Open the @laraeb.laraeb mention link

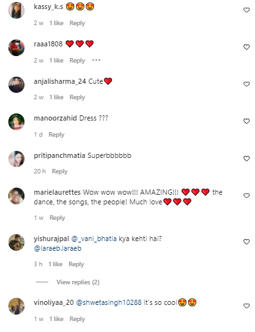(x=57, y=248)
